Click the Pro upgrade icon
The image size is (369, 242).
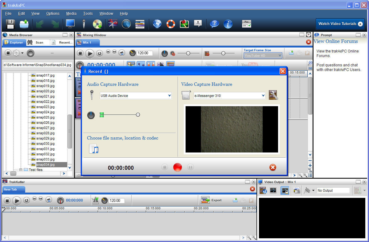(x=246, y=24)
